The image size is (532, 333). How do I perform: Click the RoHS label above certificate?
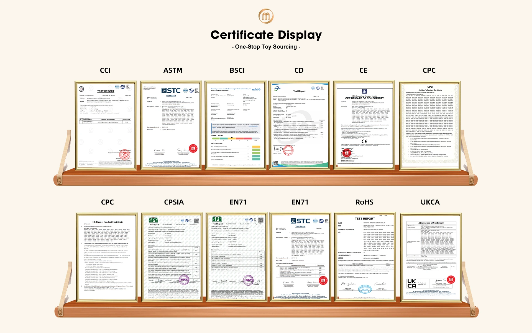pyautogui.click(x=364, y=202)
